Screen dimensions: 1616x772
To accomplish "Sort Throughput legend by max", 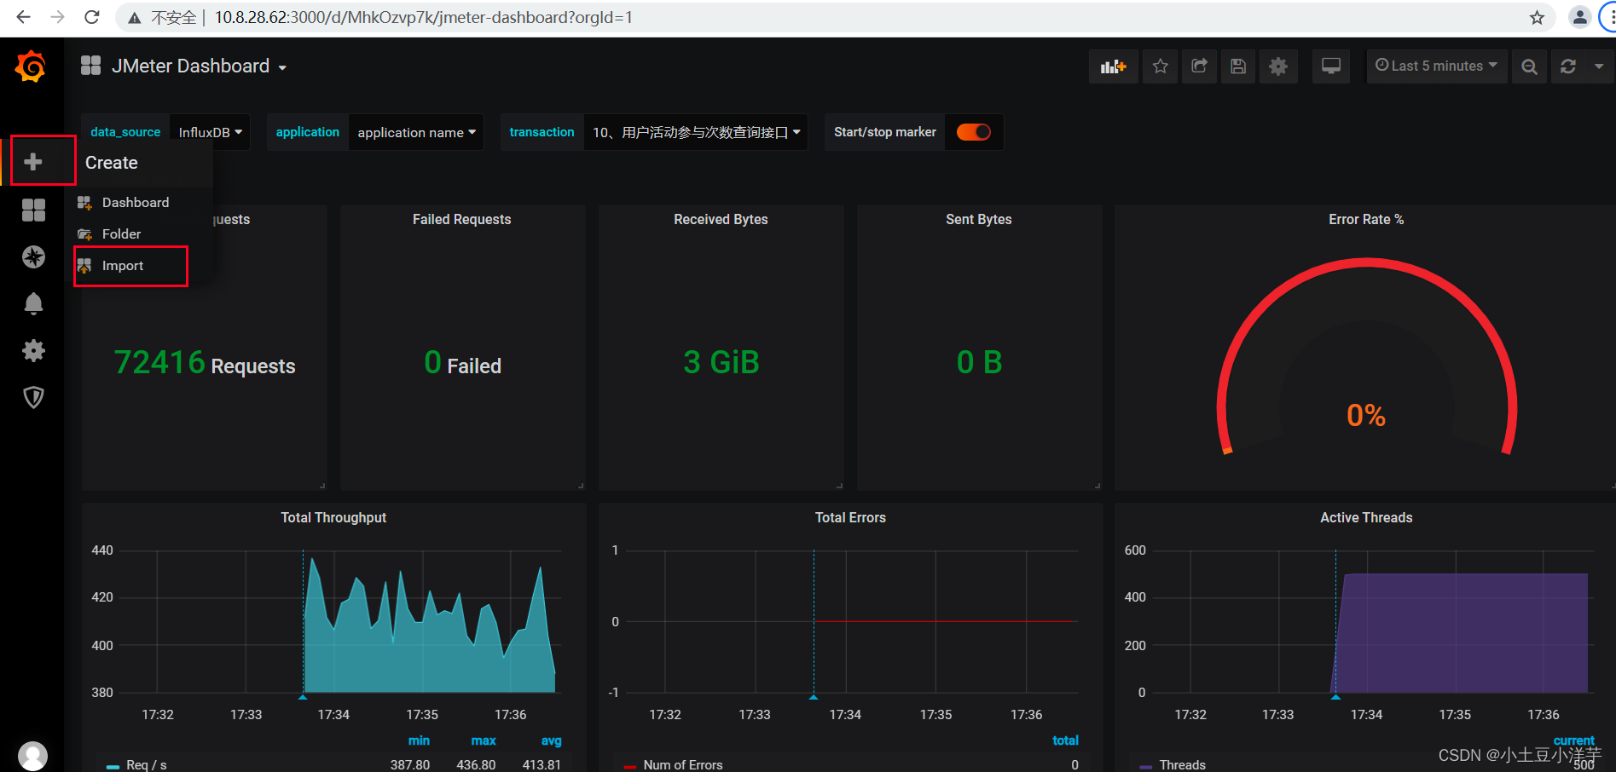I will [x=484, y=740].
